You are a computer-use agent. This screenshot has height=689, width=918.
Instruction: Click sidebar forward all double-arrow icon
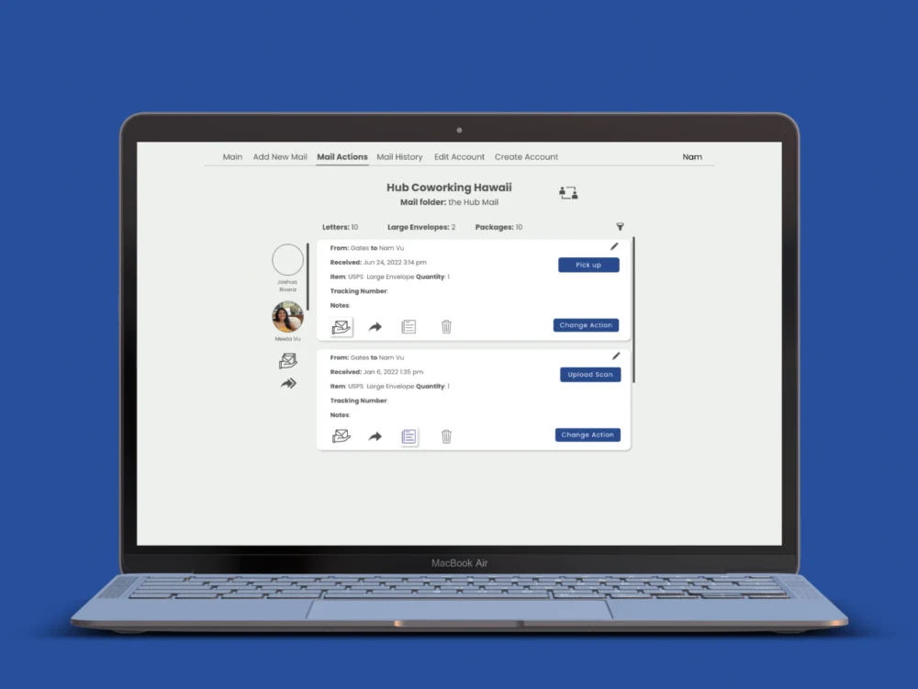pyautogui.click(x=288, y=384)
